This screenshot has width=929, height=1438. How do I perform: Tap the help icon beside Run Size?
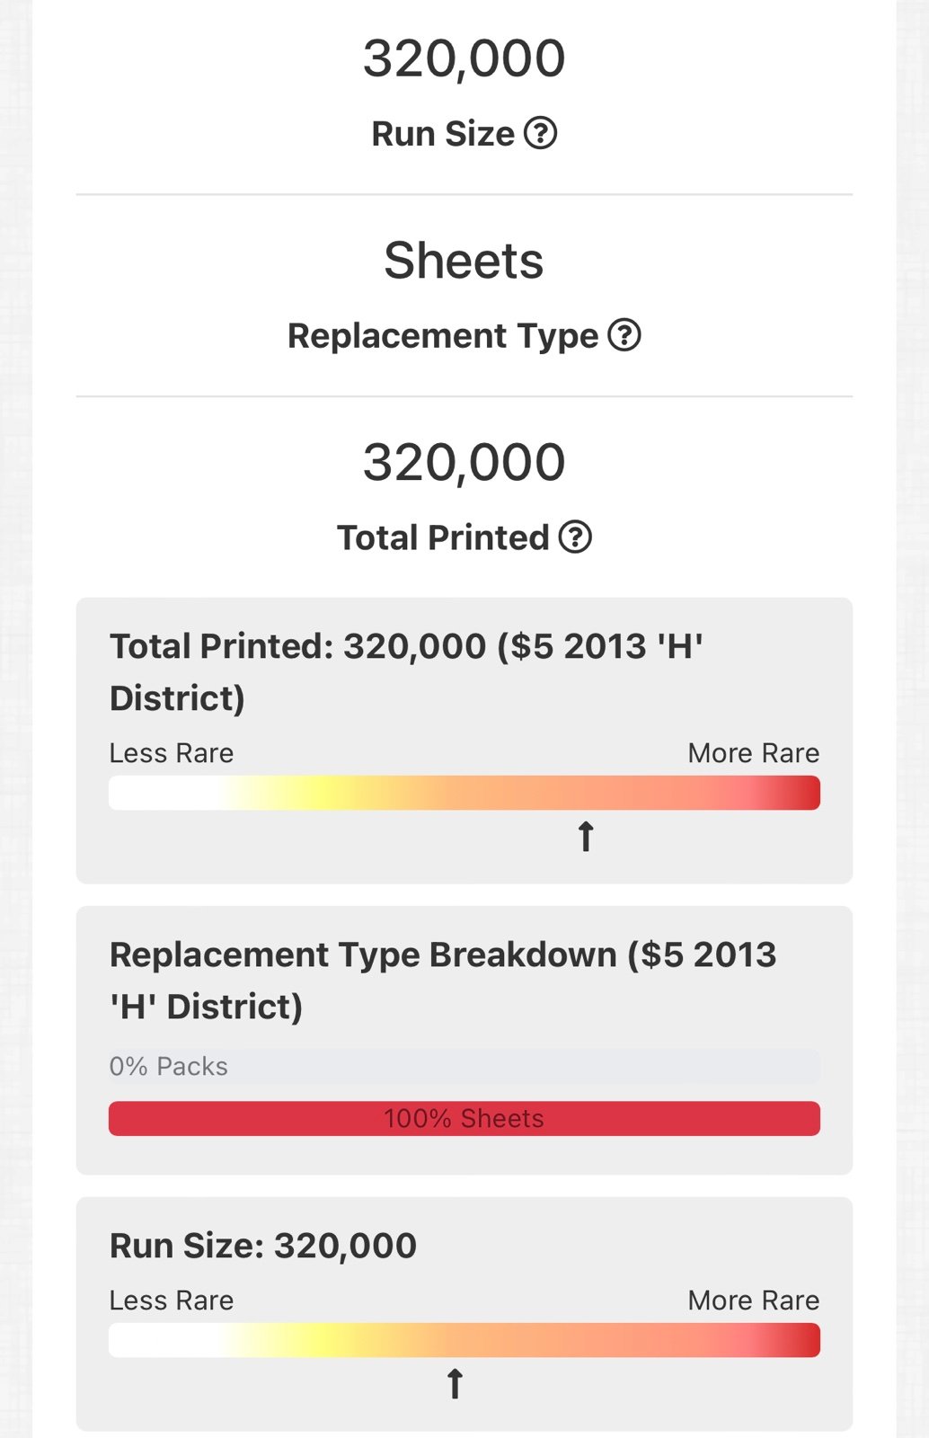540,133
